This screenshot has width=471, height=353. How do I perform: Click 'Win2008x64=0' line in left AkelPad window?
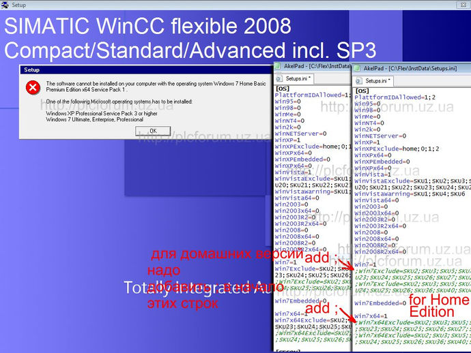(x=297, y=237)
